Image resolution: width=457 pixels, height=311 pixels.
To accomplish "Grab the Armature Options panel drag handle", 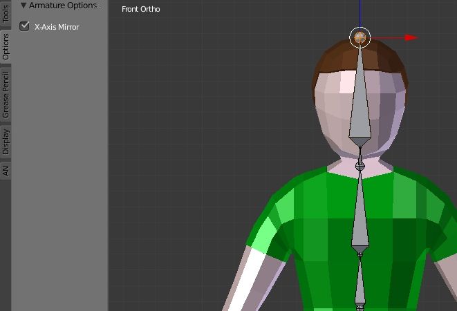I will coord(98,6).
